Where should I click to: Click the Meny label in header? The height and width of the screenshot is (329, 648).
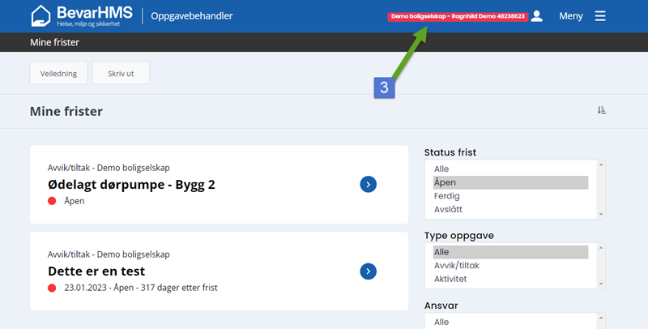coord(570,15)
